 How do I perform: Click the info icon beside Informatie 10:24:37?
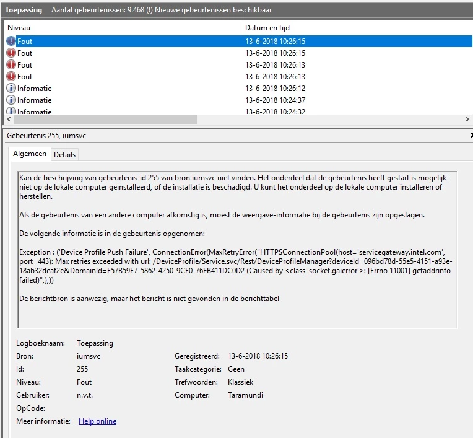(11, 100)
